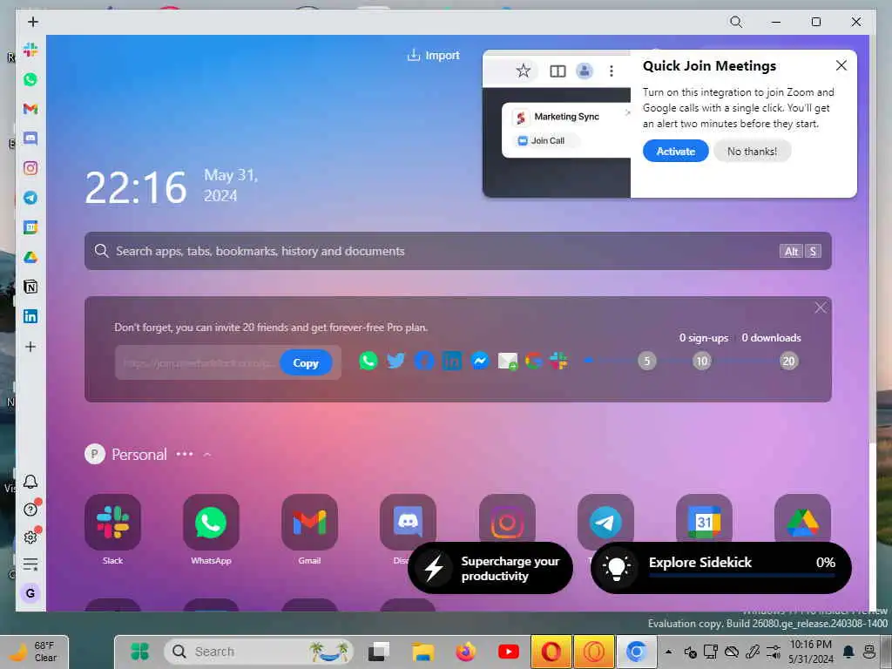Open the Slack app tile

(112, 523)
